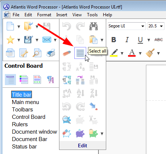Open the Format menu
This screenshot has width=166, height=154.
tap(44, 15)
